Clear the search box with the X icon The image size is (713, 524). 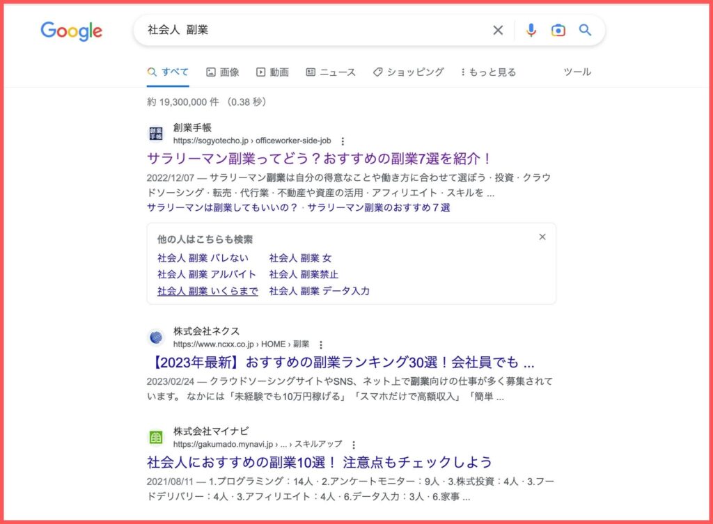coord(498,31)
